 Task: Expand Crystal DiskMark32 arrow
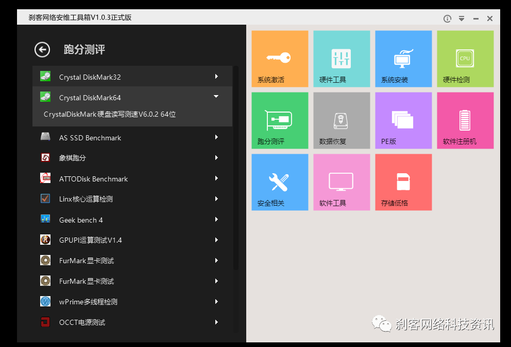tap(216, 77)
